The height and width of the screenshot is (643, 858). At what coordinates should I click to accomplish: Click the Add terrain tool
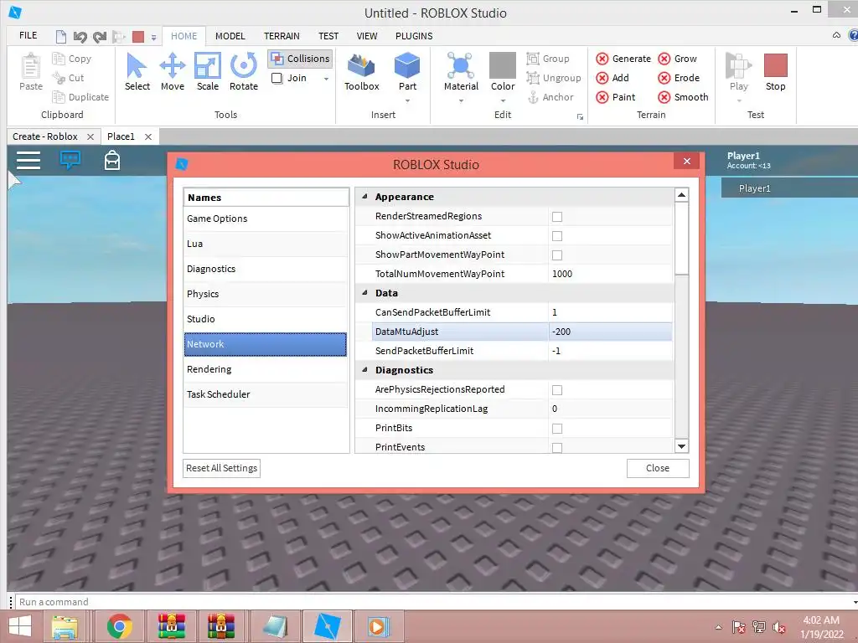pyautogui.click(x=612, y=78)
